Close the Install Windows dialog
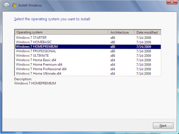 170,3
